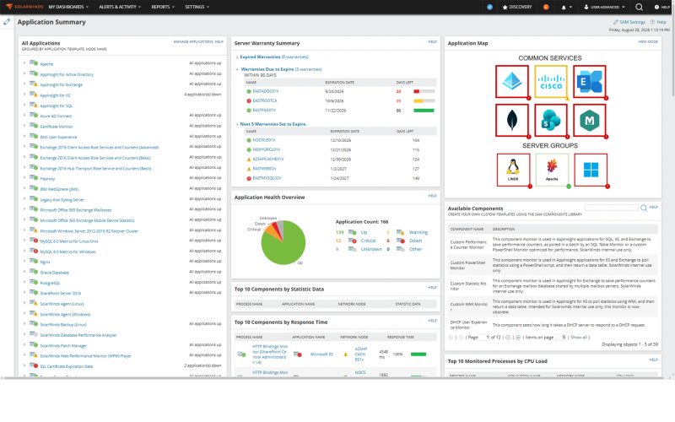Expand AppInsight for Exchange group
Screen dimensions: 675x422
pos(24,84)
